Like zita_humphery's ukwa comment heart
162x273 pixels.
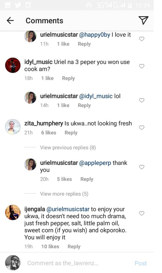point(142,128)
